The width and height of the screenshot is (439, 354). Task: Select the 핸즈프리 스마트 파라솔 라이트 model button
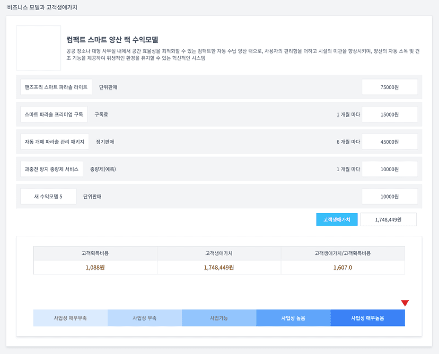coord(56,86)
